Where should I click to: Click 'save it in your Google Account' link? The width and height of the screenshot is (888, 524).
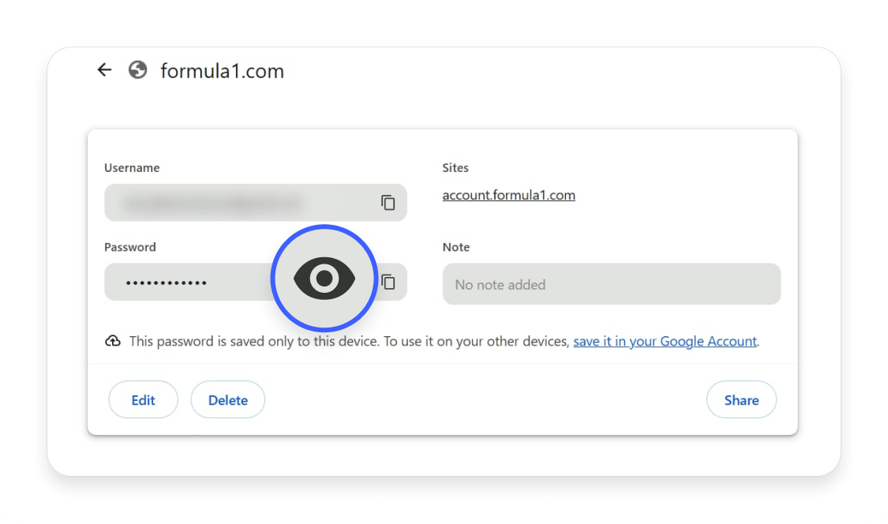point(664,341)
